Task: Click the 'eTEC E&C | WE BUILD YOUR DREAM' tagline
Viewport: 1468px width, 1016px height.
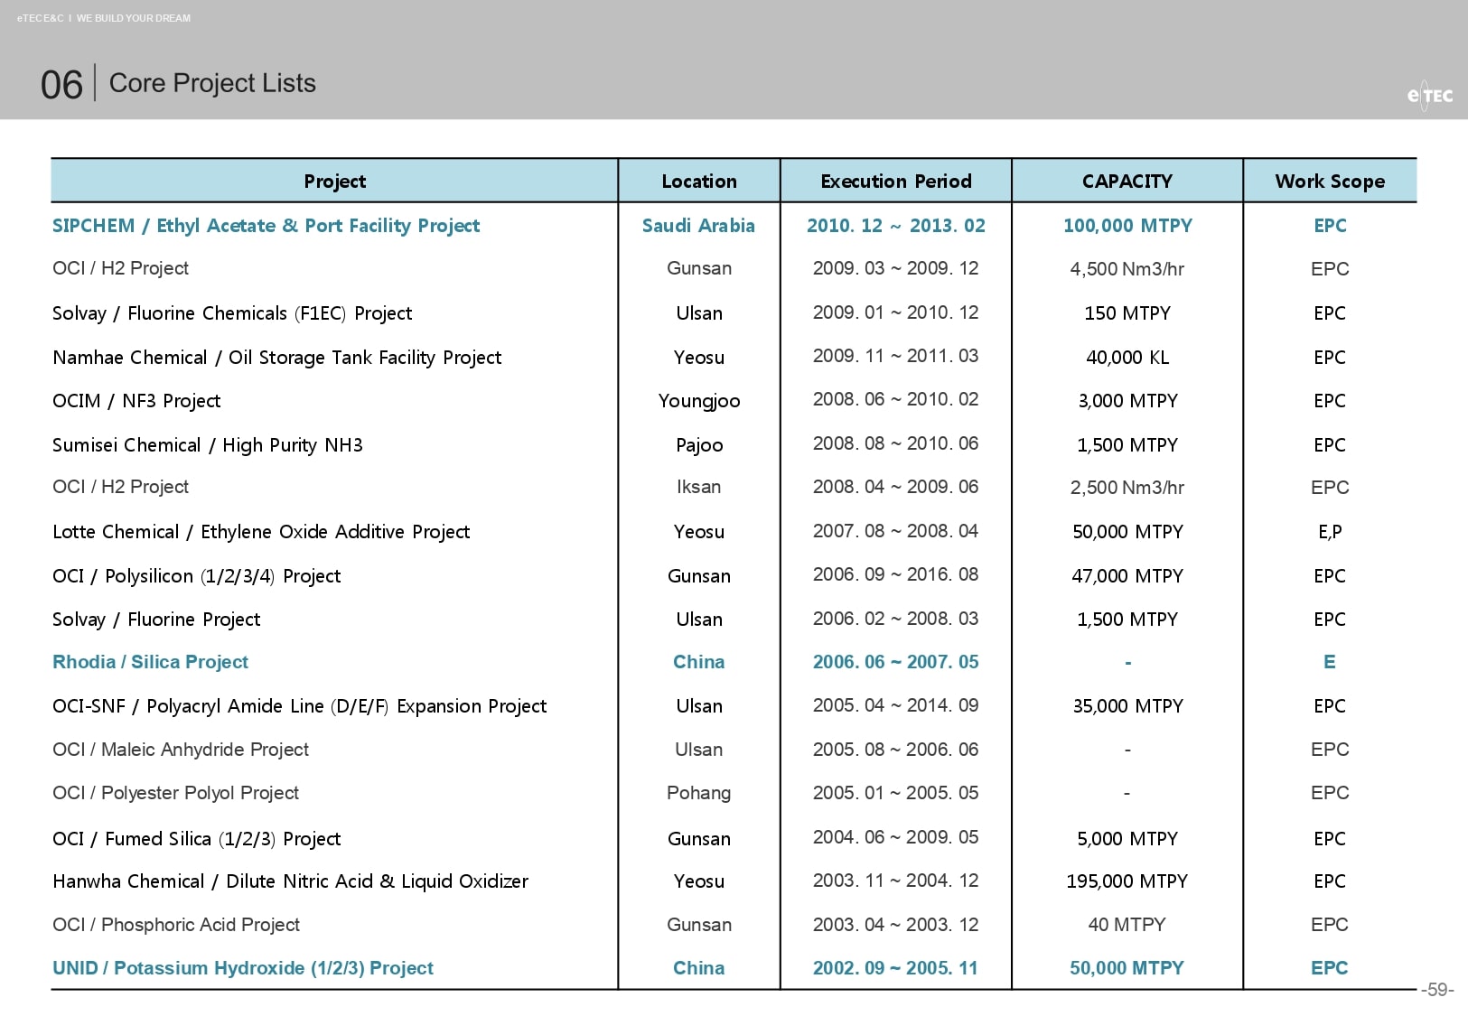Action: click(104, 18)
